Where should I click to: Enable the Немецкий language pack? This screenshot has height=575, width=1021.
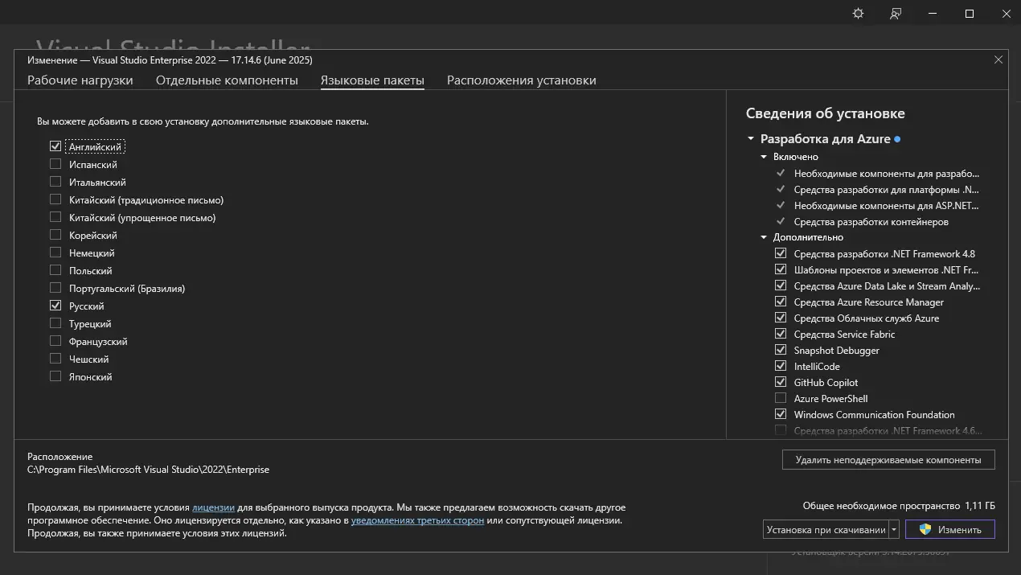point(55,253)
